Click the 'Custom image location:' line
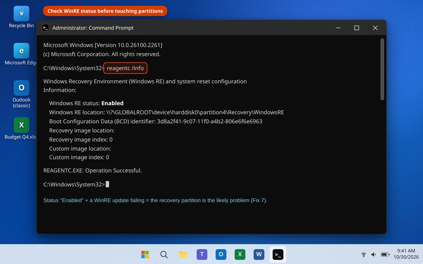Screen dimensions: 423x264 point(80,148)
